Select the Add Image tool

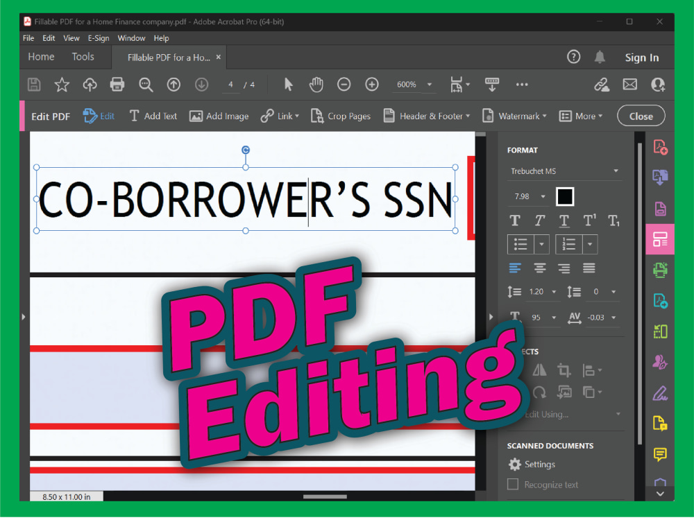pos(219,116)
